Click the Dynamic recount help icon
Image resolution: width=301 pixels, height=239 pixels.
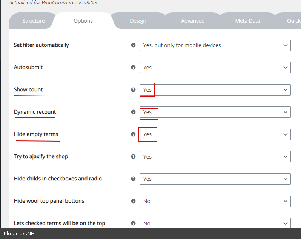click(x=133, y=112)
